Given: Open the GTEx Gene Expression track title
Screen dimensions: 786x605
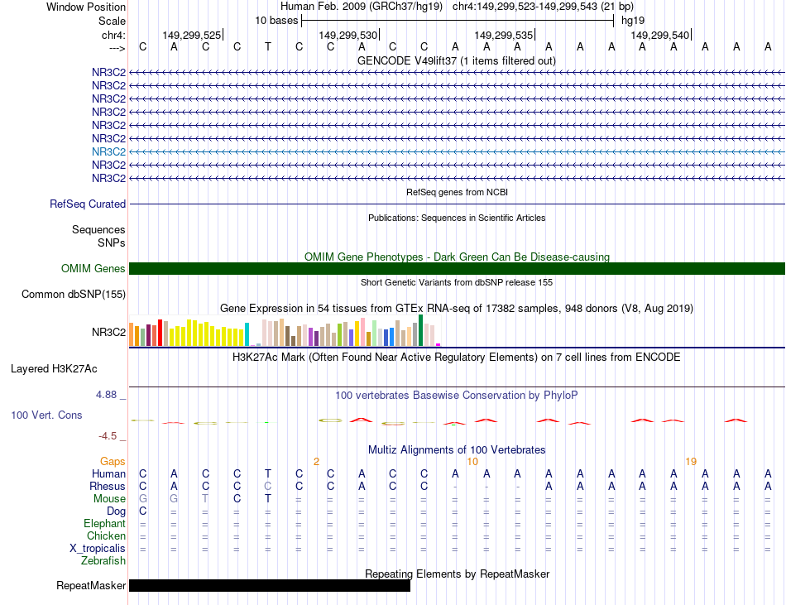Looking at the screenshot, I should click(457, 308).
